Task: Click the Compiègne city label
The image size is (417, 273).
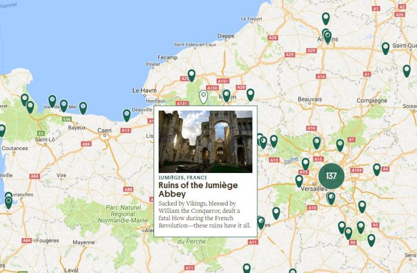Action: click(372, 101)
